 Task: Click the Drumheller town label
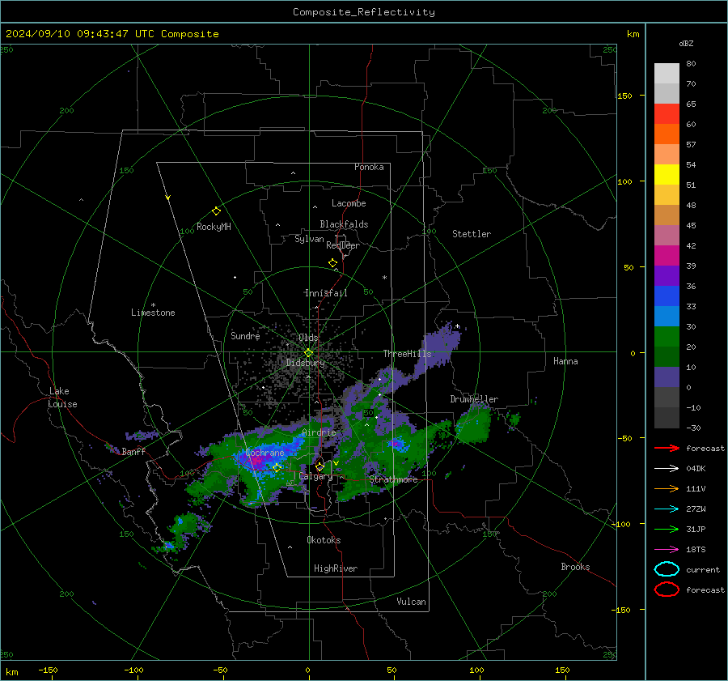474,399
